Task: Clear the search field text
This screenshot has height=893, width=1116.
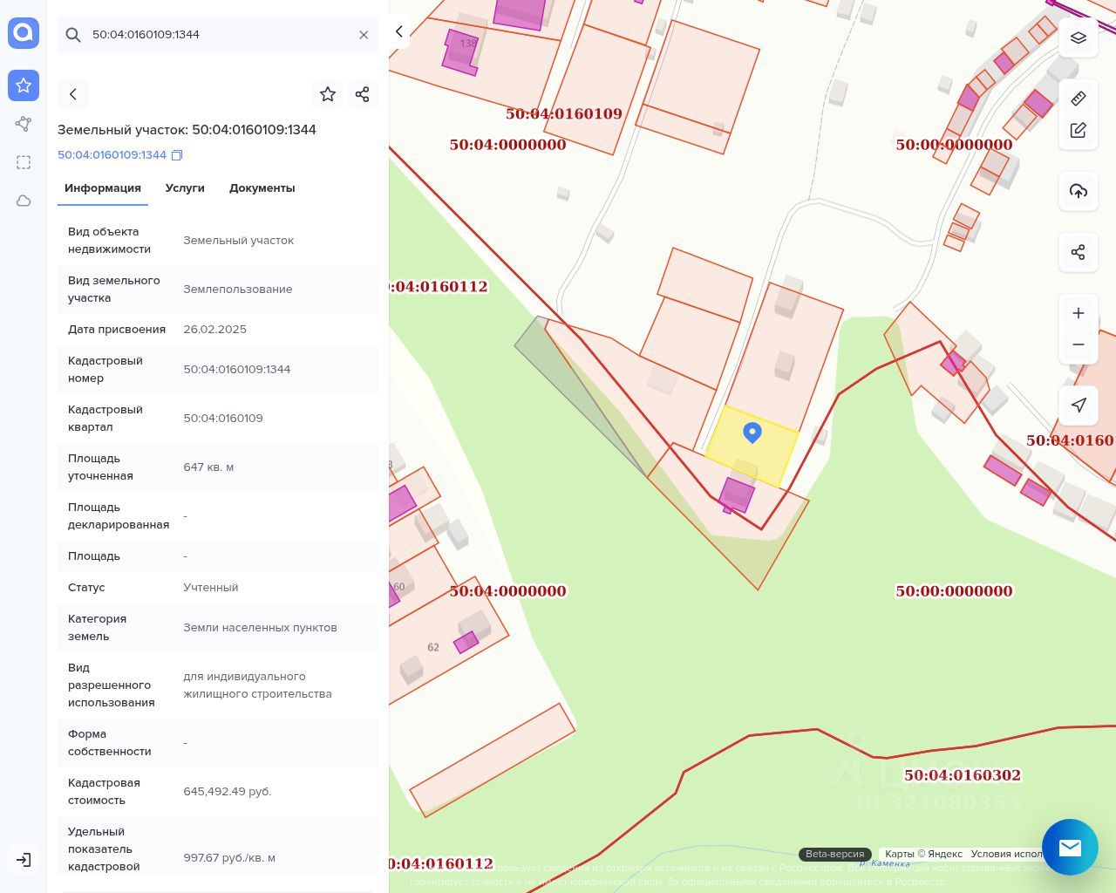Action: (x=364, y=35)
